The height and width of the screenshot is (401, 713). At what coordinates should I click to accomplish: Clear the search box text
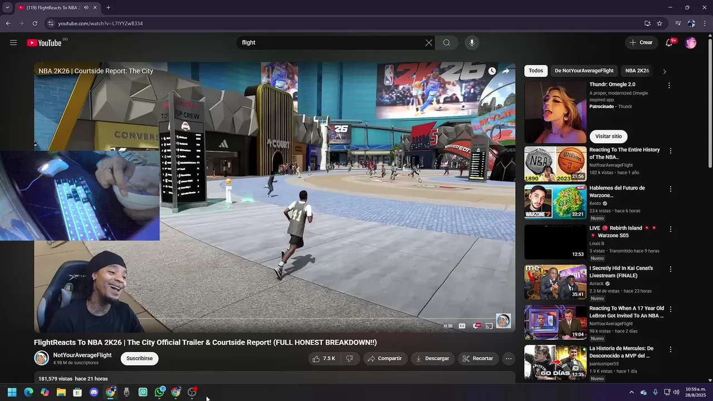[429, 43]
